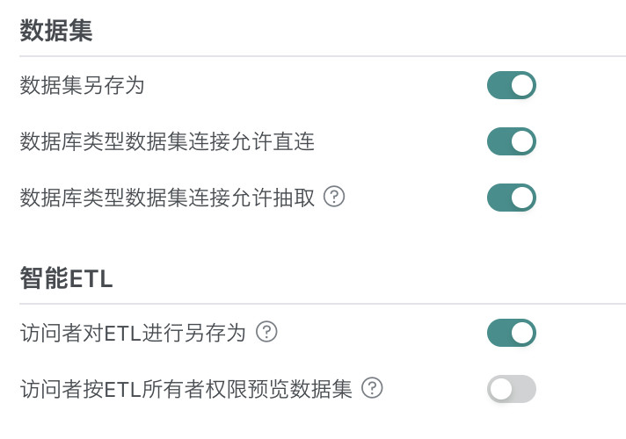Select the 数据库类型数据集连接允许抽取 label text
This screenshot has width=626, height=439.
click(167, 198)
